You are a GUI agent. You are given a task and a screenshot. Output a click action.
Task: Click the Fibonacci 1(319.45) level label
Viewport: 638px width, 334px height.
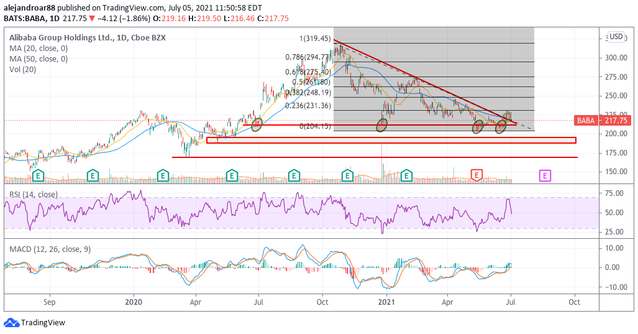click(x=315, y=39)
